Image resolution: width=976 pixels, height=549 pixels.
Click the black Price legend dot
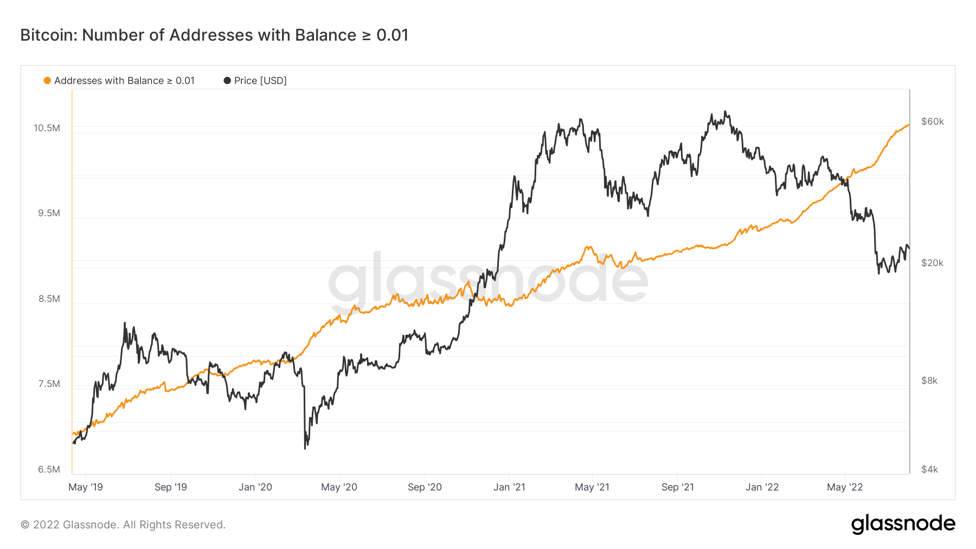(x=227, y=81)
